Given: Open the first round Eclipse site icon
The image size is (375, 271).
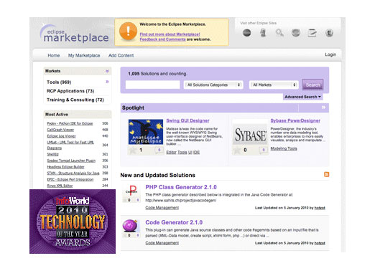Looking at the screenshot, I should pyautogui.click(x=247, y=32).
